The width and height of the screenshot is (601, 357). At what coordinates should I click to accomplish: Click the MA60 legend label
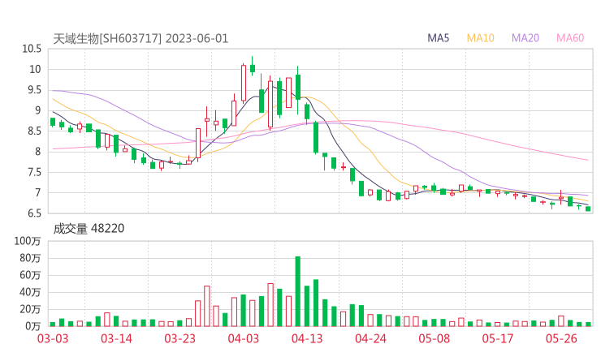coord(570,38)
